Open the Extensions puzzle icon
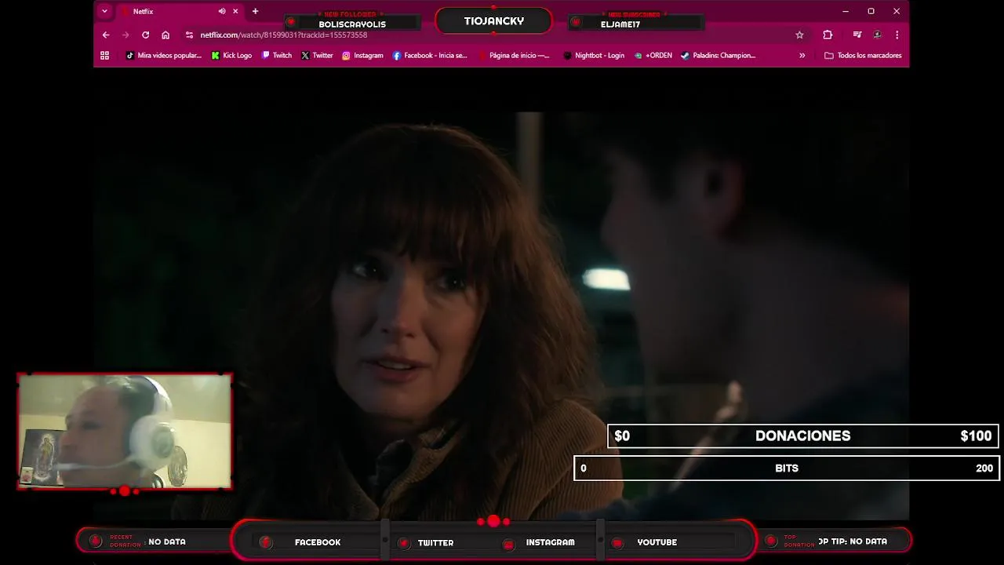This screenshot has width=1004, height=565. click(828, 35)
